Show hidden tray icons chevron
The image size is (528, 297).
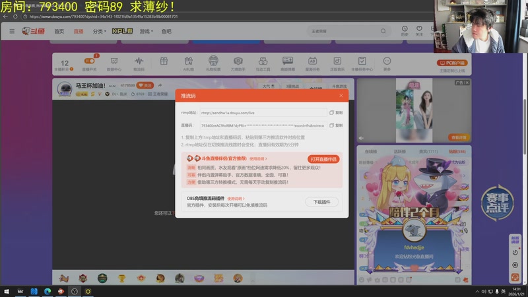point(477,291)
